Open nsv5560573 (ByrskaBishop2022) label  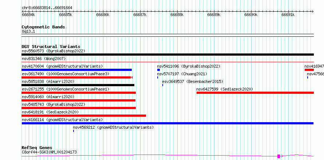54,51
